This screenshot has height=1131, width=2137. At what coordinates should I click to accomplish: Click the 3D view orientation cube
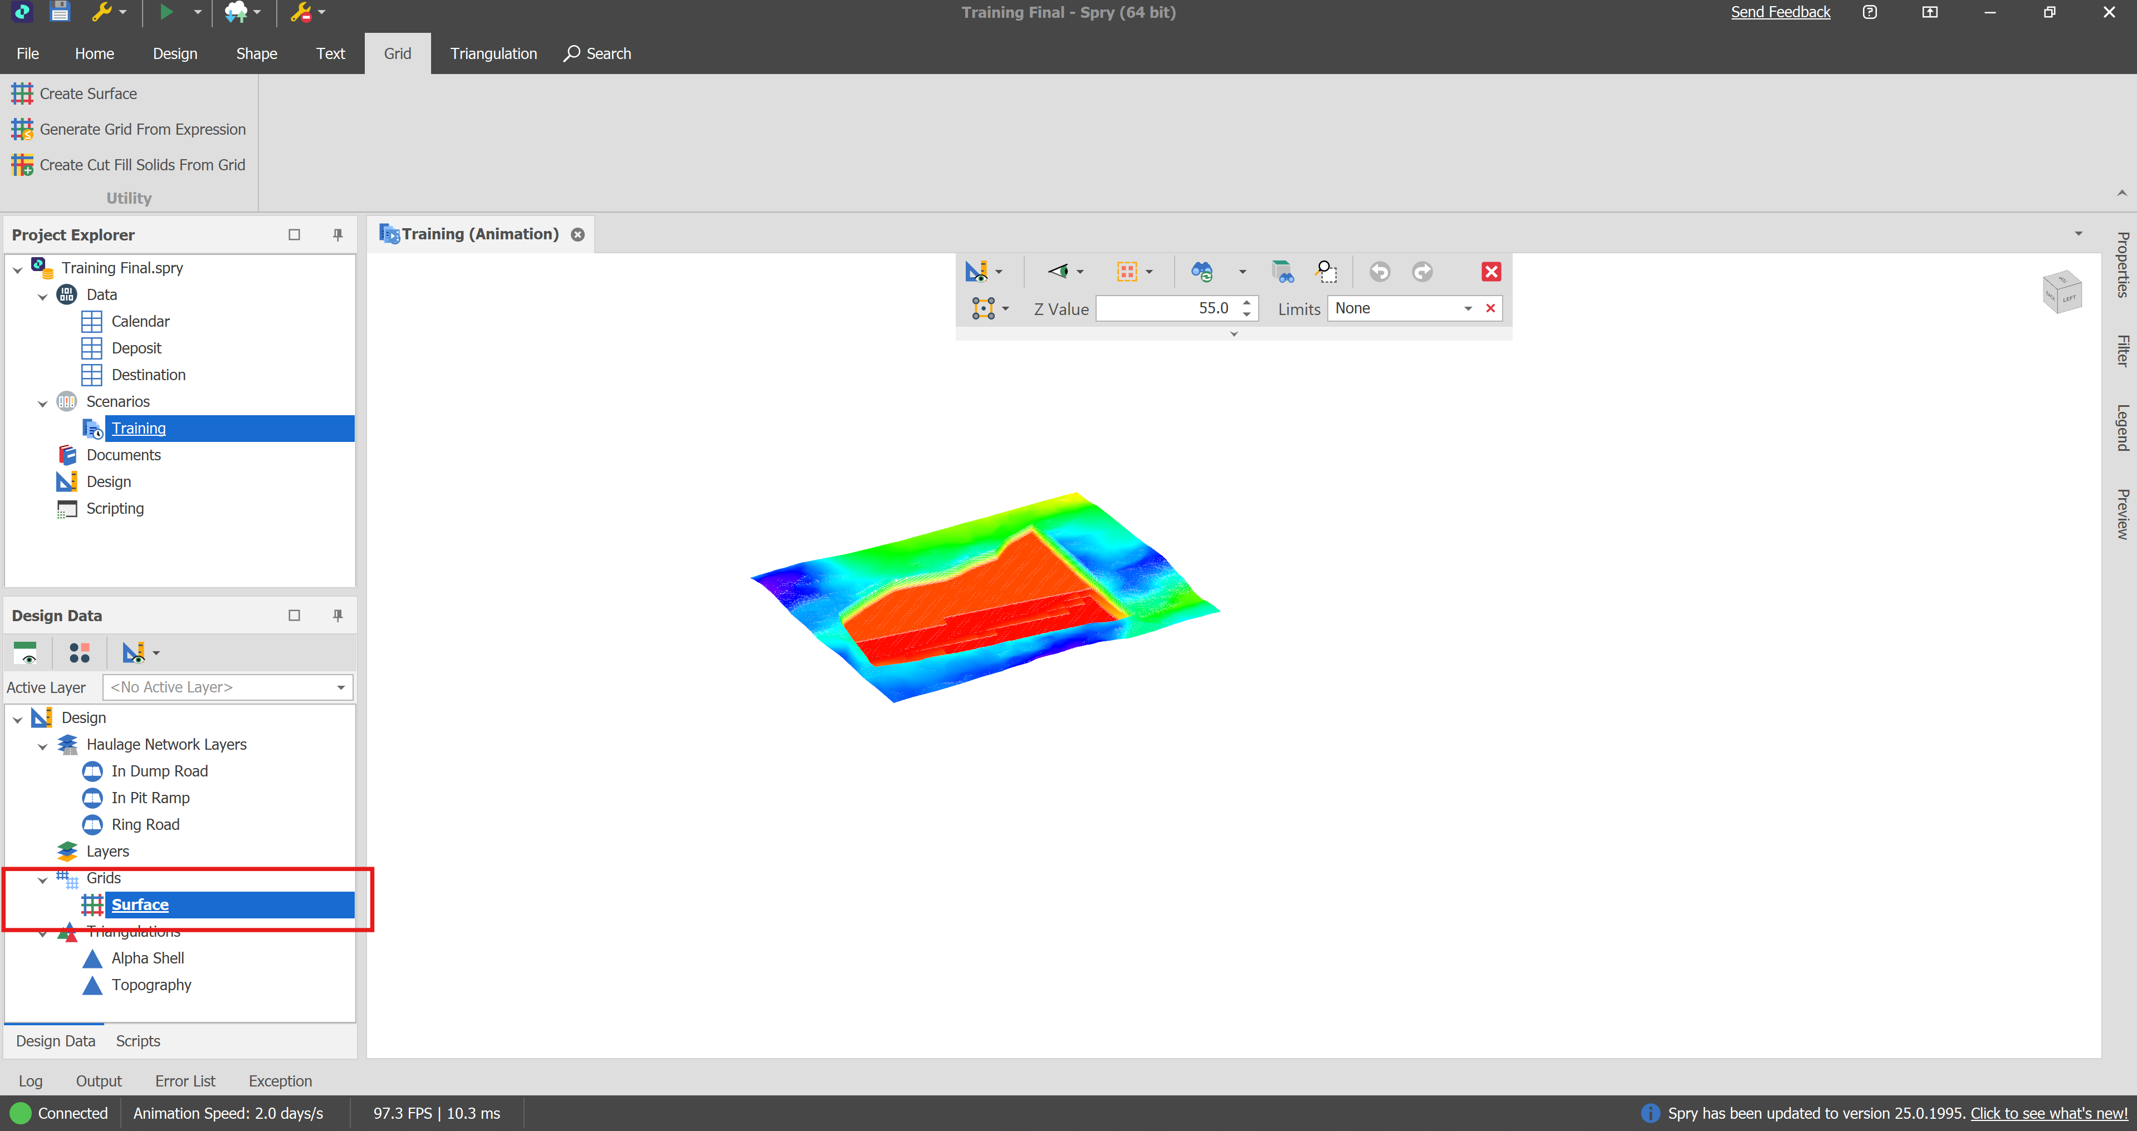tap(2061, 292)
